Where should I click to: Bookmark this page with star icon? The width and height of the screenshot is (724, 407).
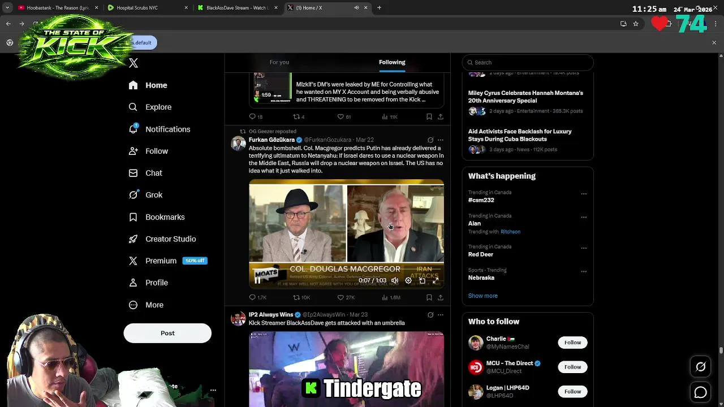(x=636, y=24)
